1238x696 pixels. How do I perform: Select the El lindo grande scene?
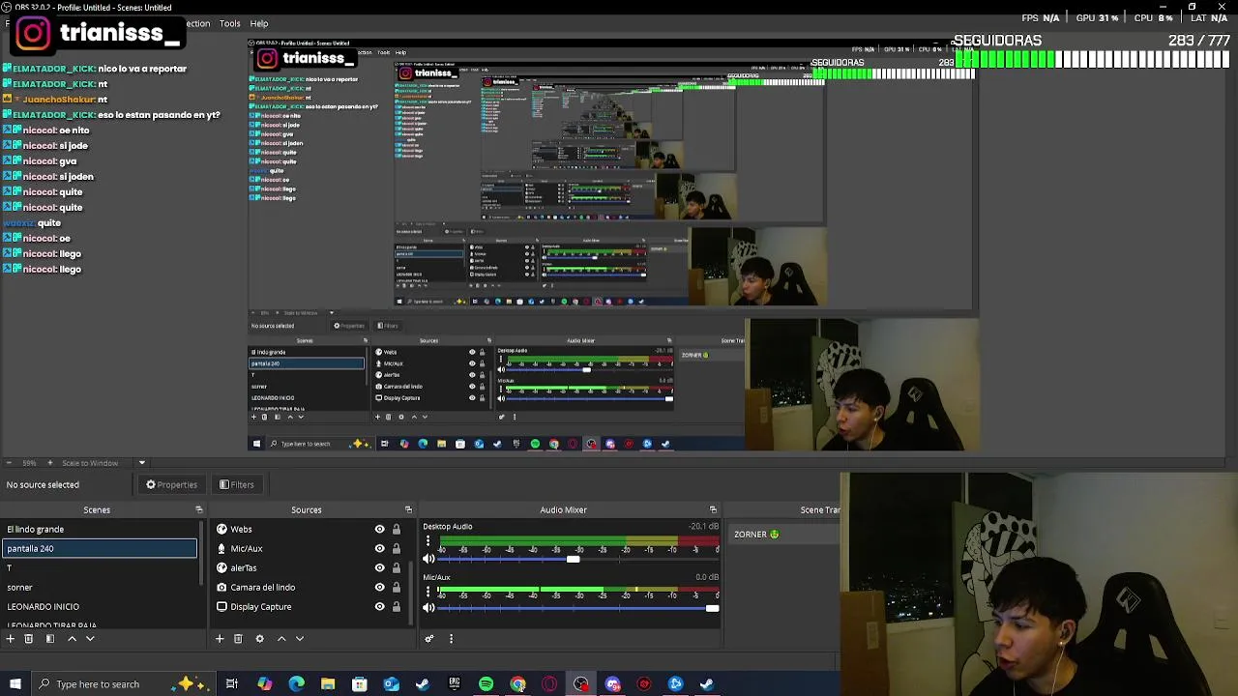tap(99, 530)
